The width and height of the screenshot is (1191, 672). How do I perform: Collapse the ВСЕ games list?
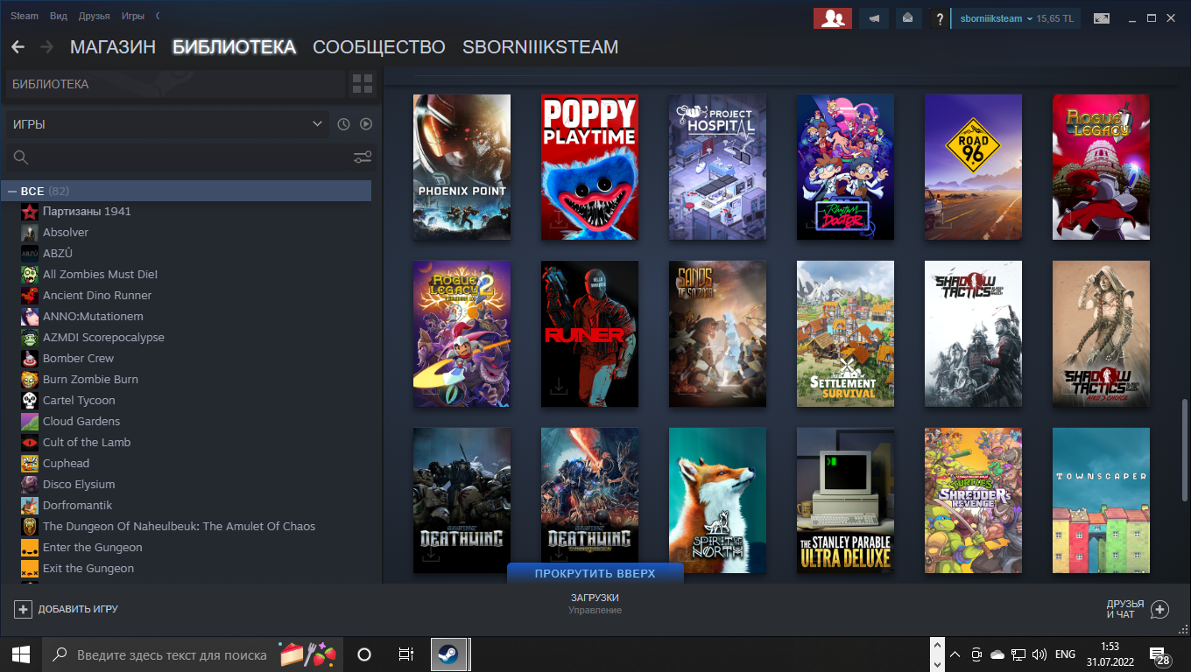(12, 191)
